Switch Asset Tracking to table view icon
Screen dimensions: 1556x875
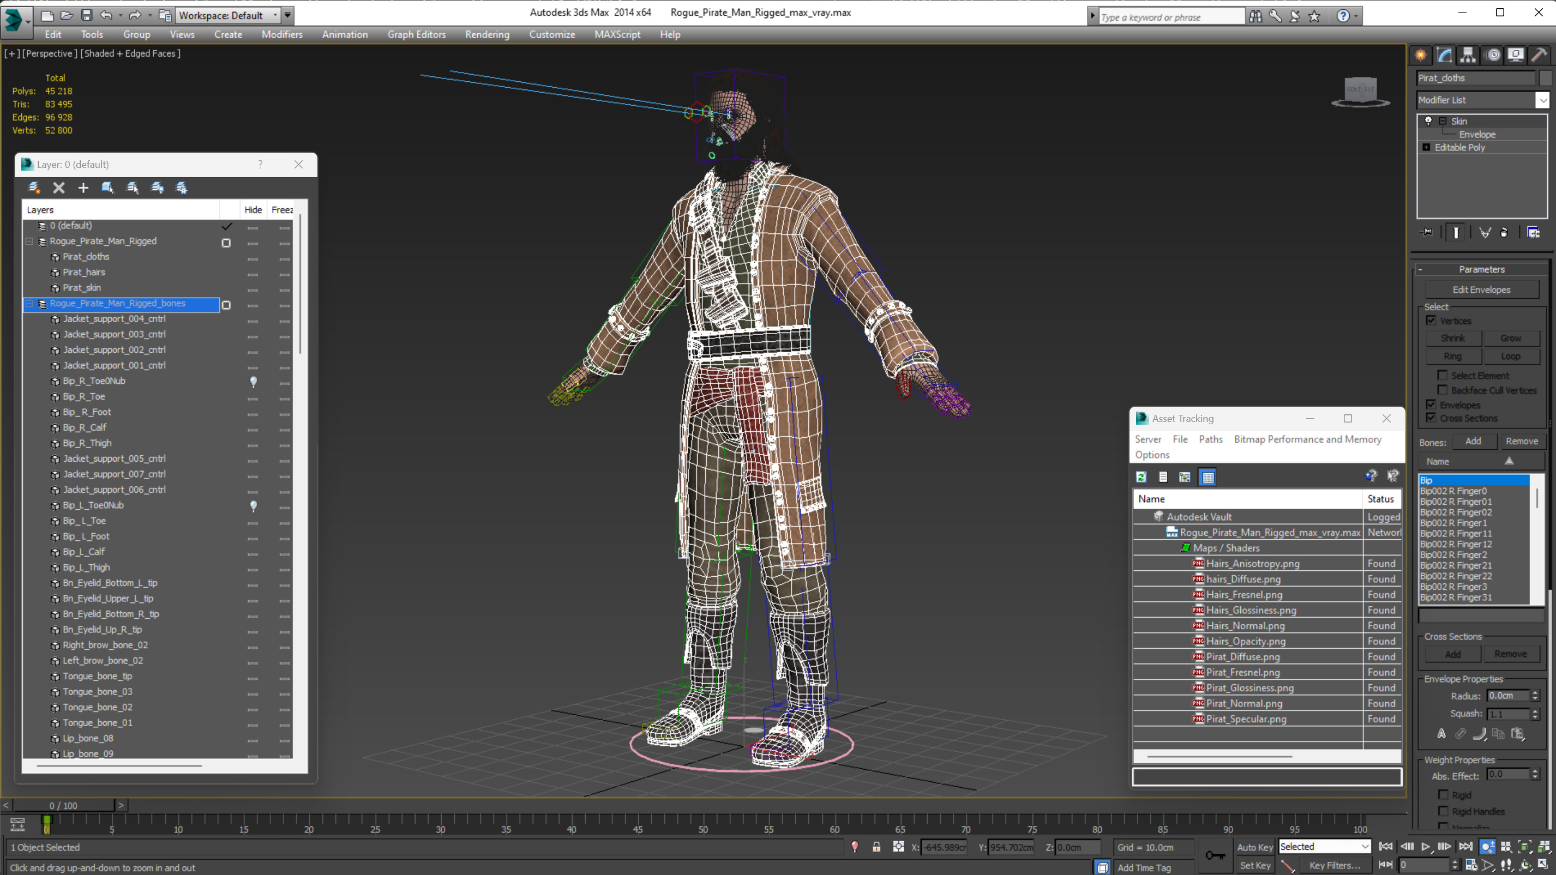(1207, 477)
